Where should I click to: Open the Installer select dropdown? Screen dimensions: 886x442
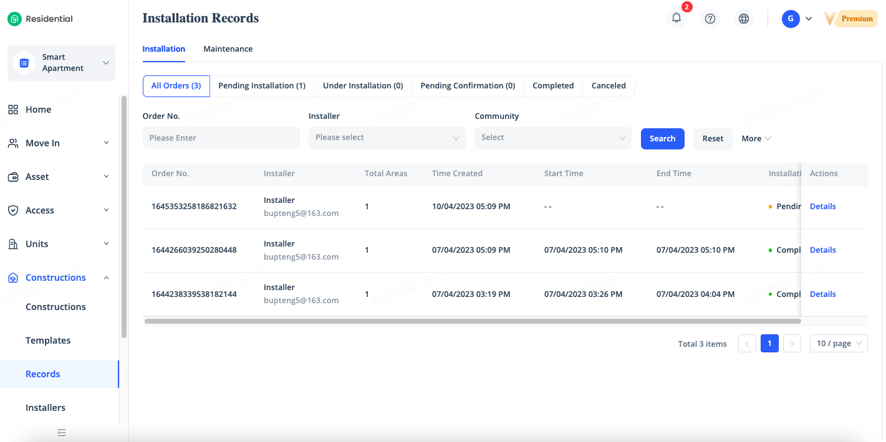click(387, 138)
